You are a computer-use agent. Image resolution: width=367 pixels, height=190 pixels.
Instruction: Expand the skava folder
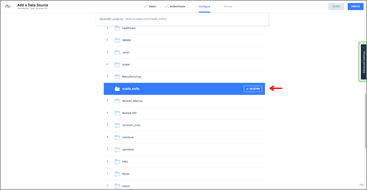(x=107, y=185)
